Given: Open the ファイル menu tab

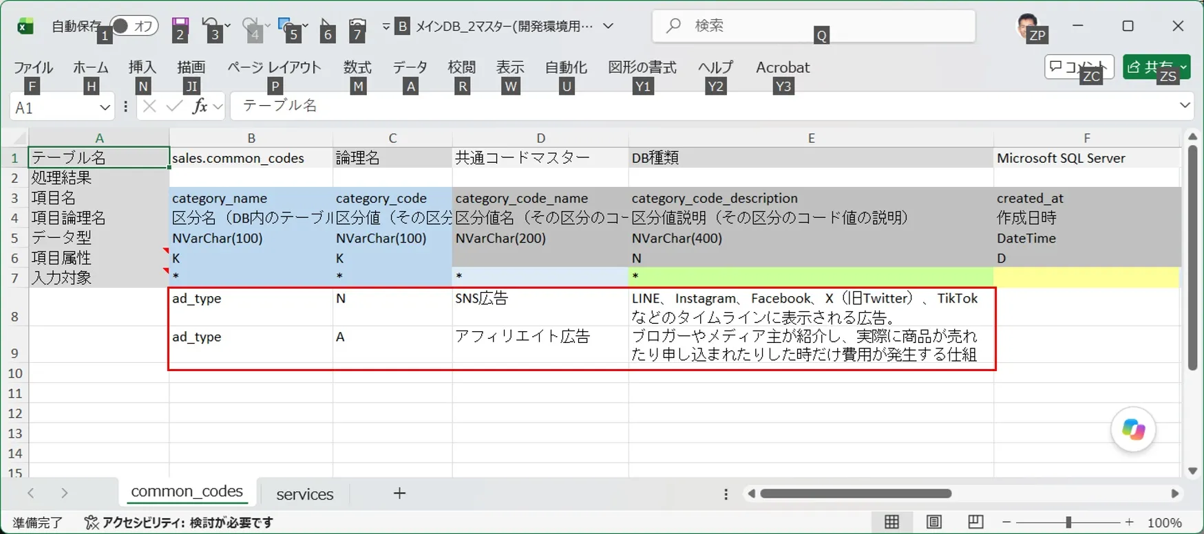Looking at the screenshot, I should (x=33, y=67).
